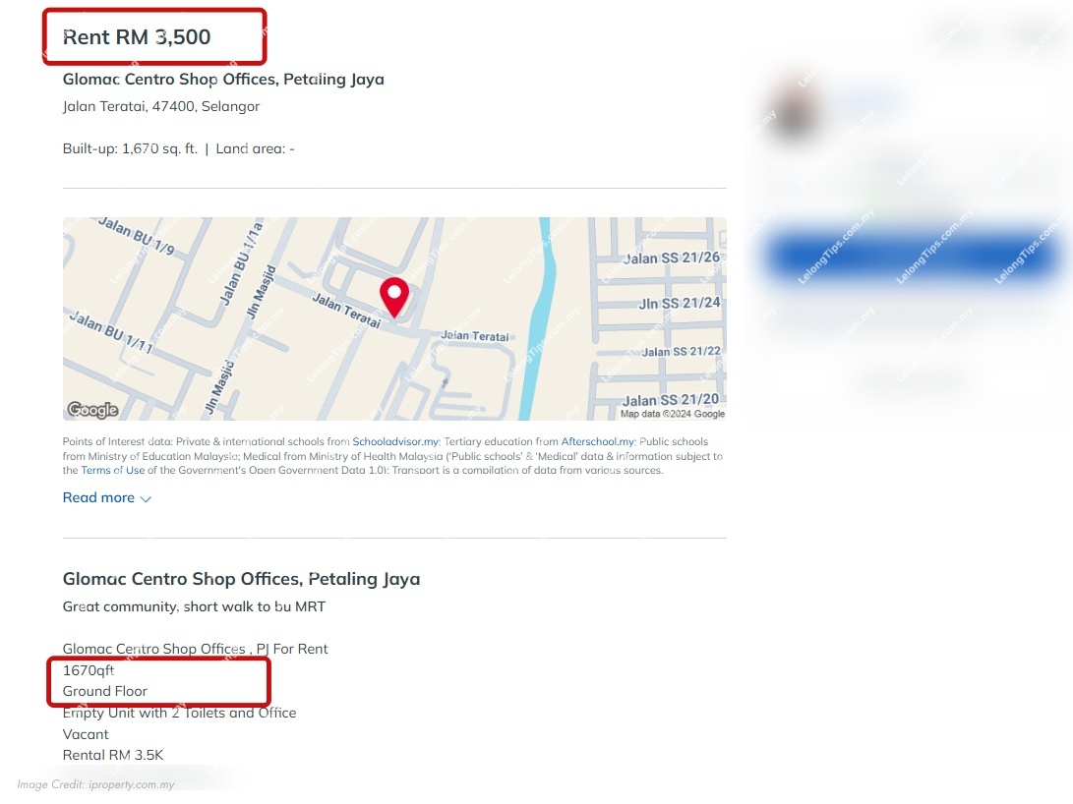Screen dimensions: 1073x804
Task: Click the Google logo on the map
Action: (92, 410)
